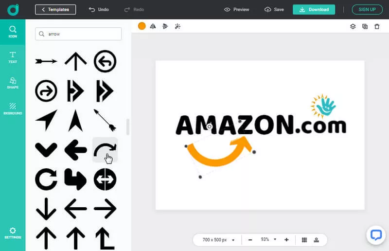
Task: Delete the selected object with trash icon
Action: coord(377,26)
